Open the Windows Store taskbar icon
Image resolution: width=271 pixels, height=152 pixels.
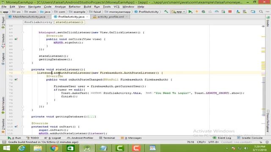click(x=71, y=148)
